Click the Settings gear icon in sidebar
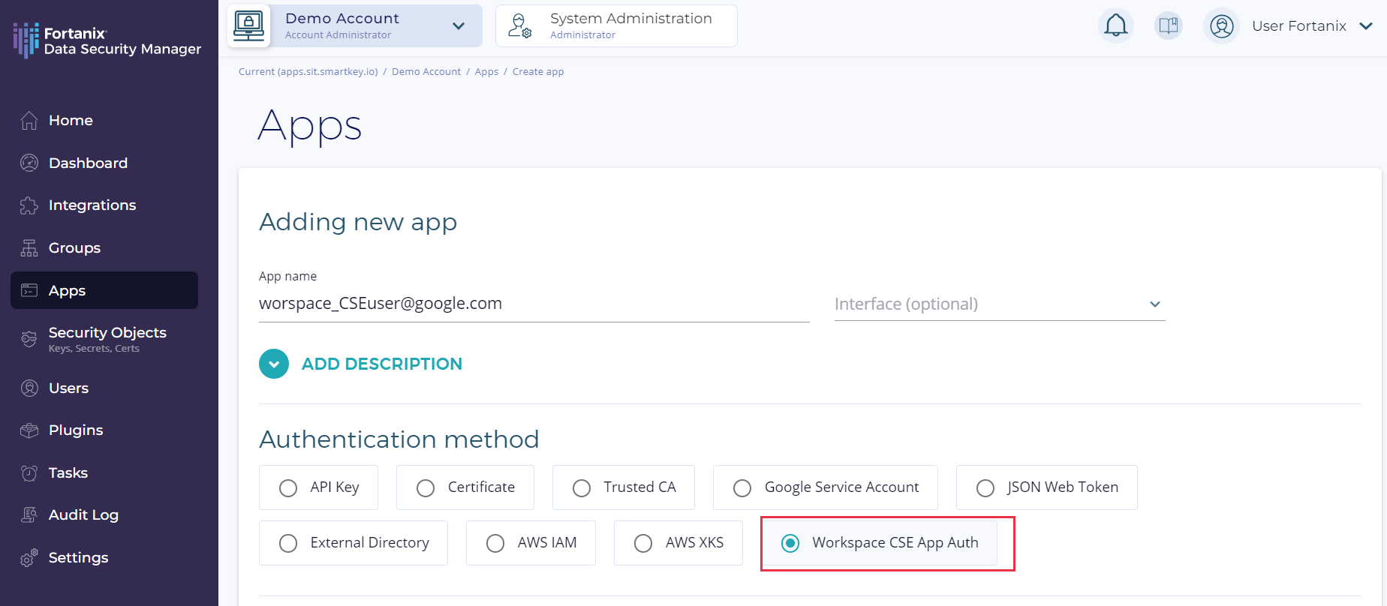The image size is (1387, 606). tap(29, 558)
